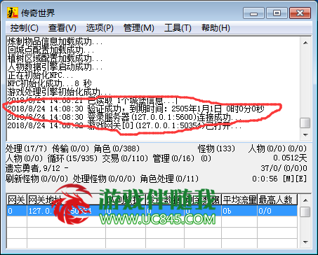Screen dimensions: 318x255
Task: Minimize the 传奇世界 window
Action: (x=253, y=13)
